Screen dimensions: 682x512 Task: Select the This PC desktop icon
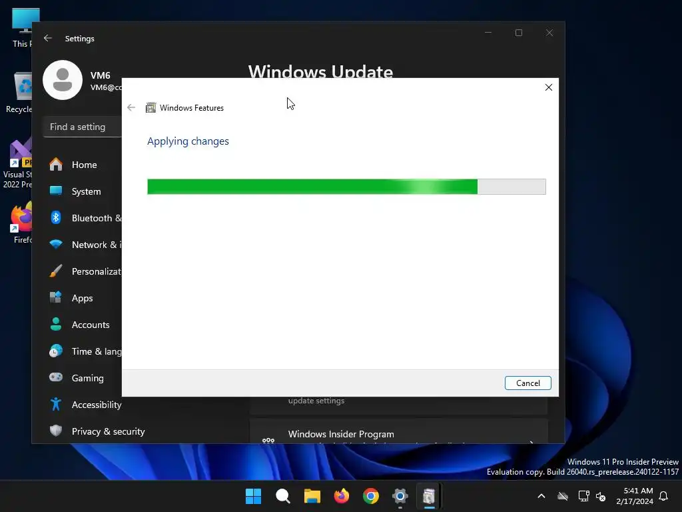[x=23, y=27]
